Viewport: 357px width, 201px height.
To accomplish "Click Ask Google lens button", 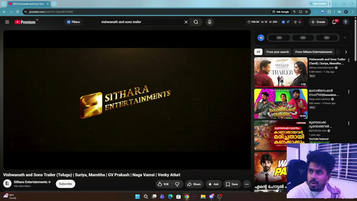I will 281,12.
